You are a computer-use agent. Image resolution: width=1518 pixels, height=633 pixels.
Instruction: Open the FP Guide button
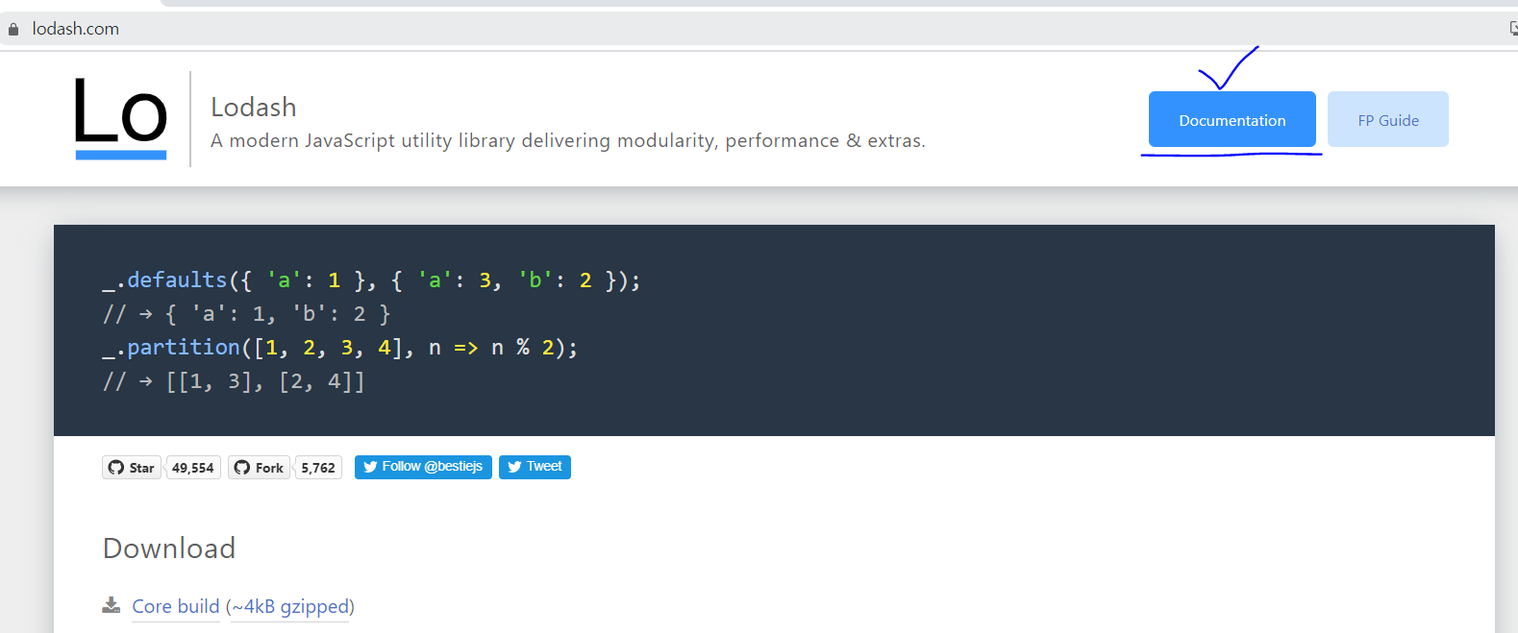tap(1387, 119)
